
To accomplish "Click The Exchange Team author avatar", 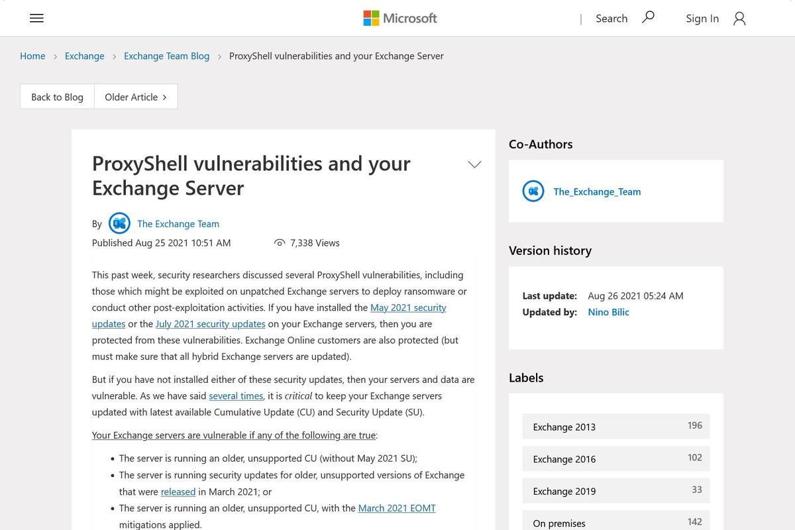I will [119, 223].
